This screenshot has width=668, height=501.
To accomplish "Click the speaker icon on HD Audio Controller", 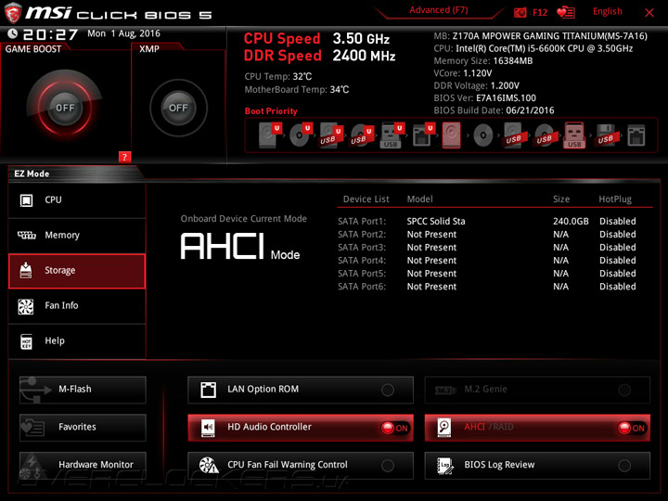I will (209, 428).
